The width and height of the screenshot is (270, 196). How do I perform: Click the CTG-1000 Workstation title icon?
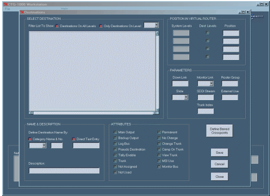pos(6,4)
